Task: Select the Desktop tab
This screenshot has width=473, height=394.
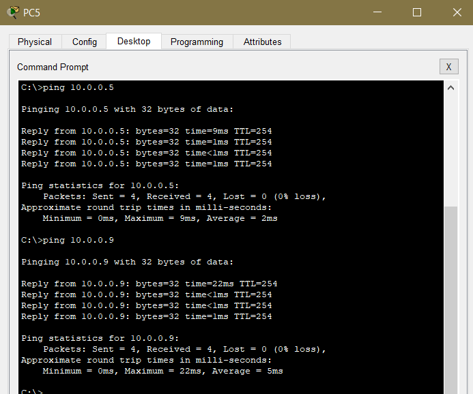Action: click(134, 41)
